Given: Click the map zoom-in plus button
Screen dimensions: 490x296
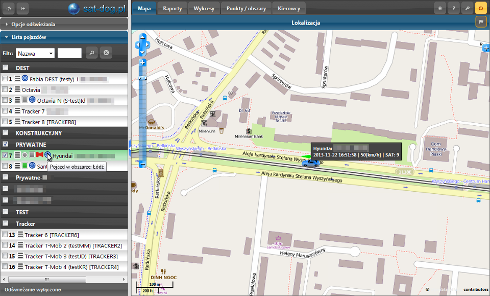Looking at the screenshot, I should point(143,62).
